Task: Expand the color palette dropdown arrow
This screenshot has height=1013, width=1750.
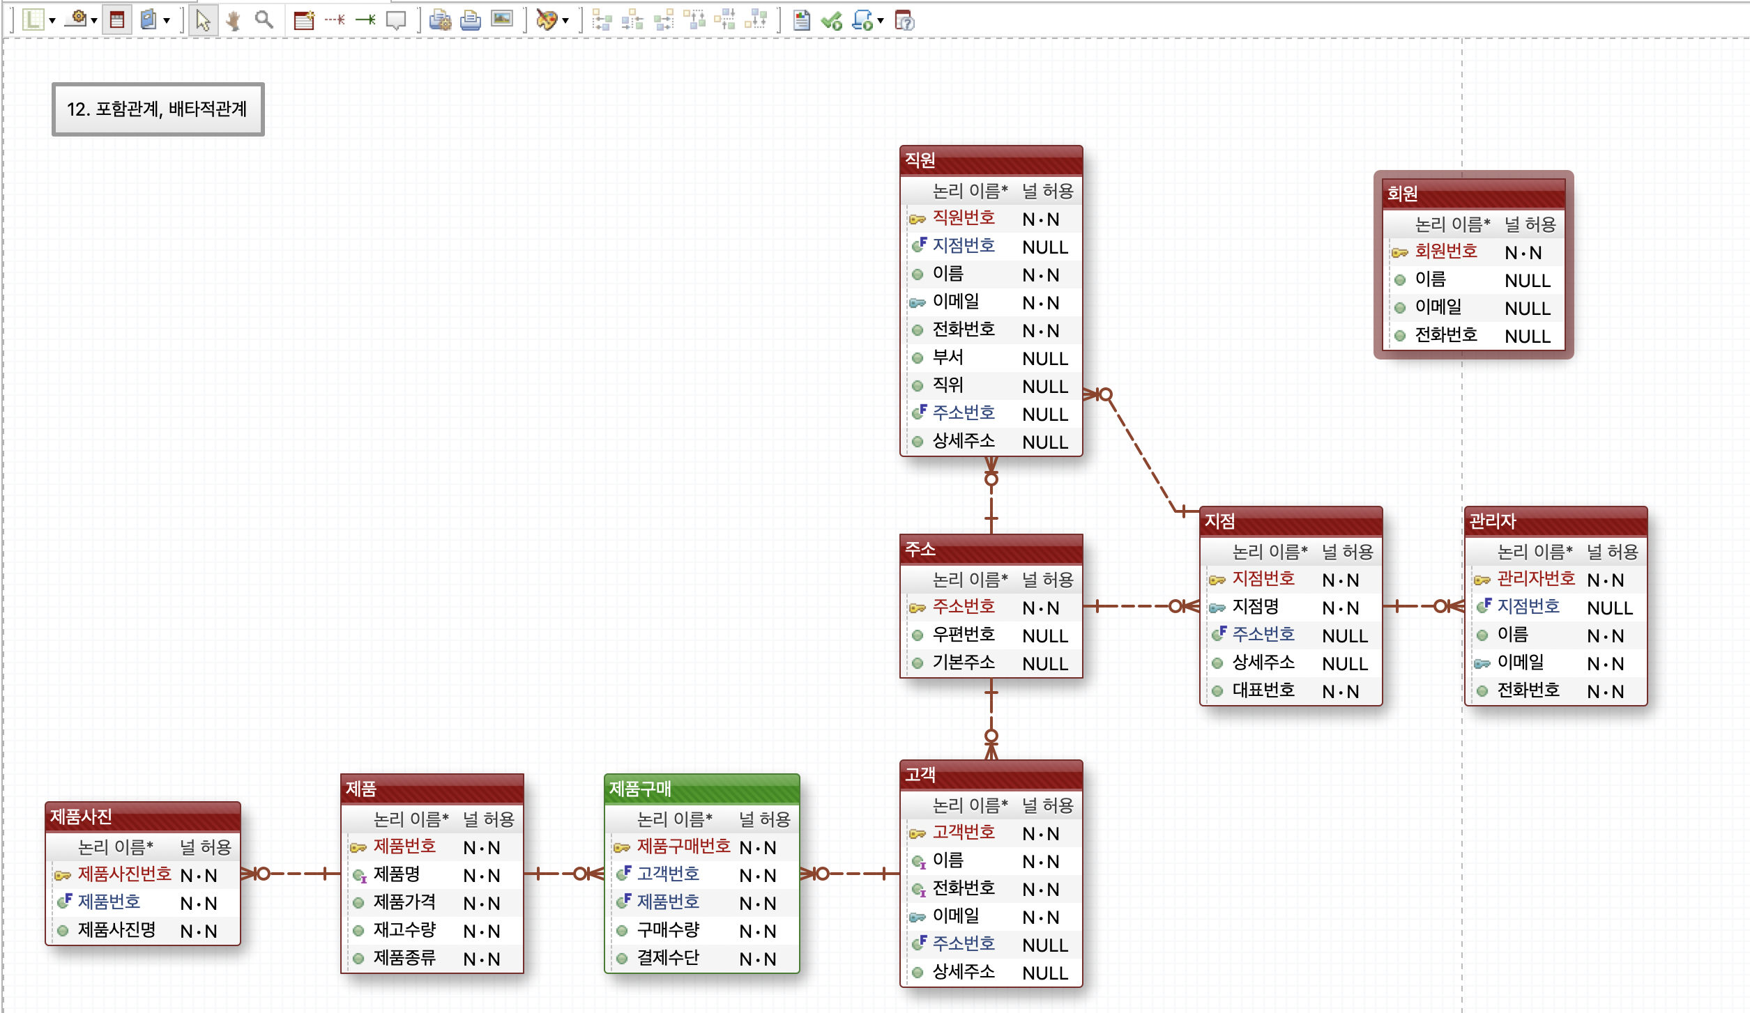Action: [565, 21]
